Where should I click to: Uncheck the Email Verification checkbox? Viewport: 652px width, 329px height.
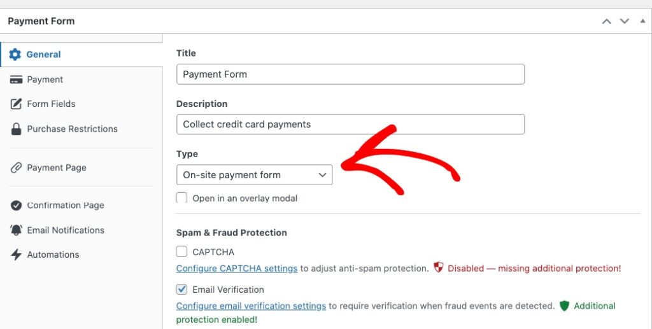tap(182, 290)
